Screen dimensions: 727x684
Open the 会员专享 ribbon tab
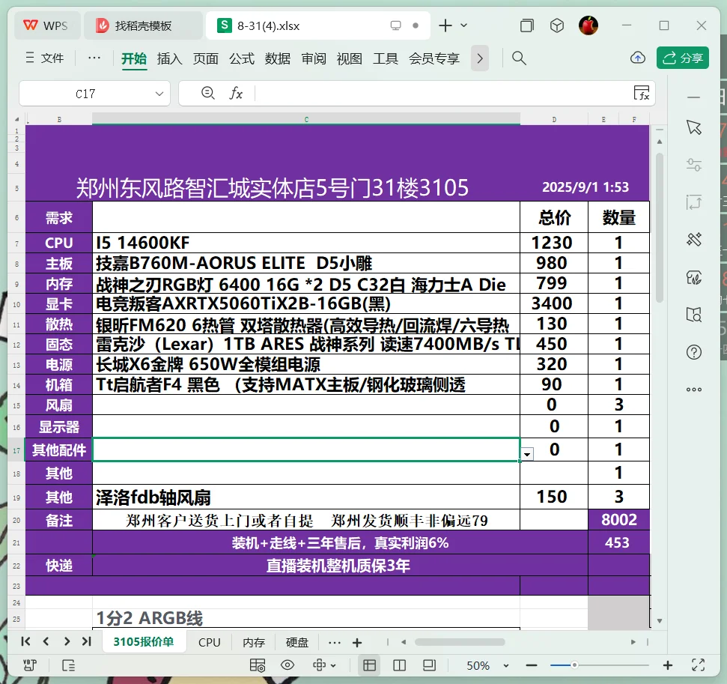click(x=434, y=58)
